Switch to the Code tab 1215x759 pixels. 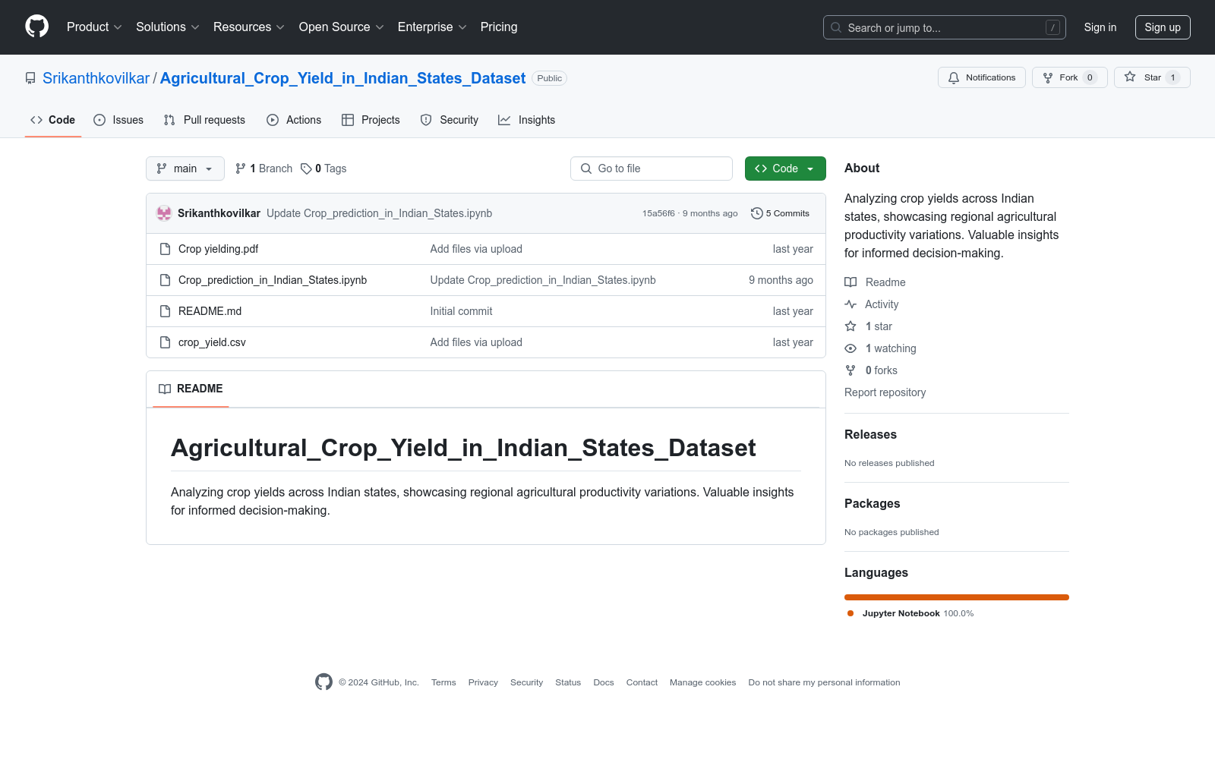(53, 120)
